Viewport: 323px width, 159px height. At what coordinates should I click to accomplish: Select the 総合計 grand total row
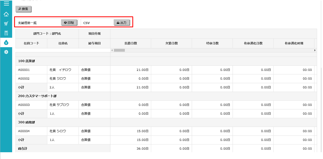pos(23,149)
